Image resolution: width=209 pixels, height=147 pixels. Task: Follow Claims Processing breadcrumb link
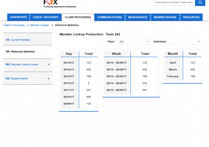(x=14, y=25)
